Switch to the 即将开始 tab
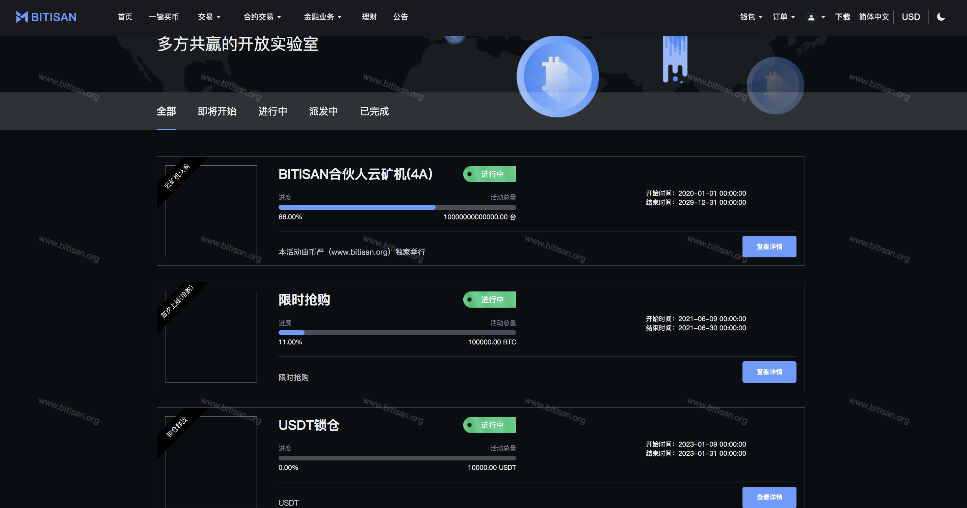967x508 pixels. [217, 111]
